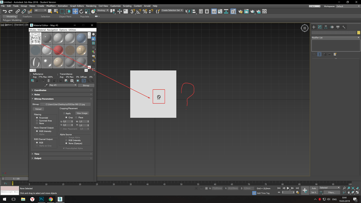Click the Undo arrow in main toolbar
Image resolution: width=361 pixels, height=203 pixels.
(x=4, y=11)
